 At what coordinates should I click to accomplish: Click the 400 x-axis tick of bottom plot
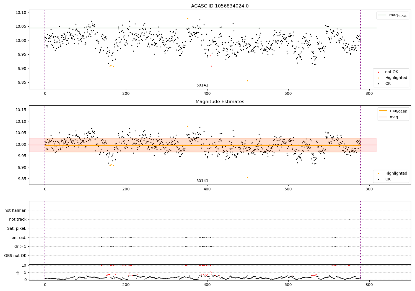click(207, 284)
